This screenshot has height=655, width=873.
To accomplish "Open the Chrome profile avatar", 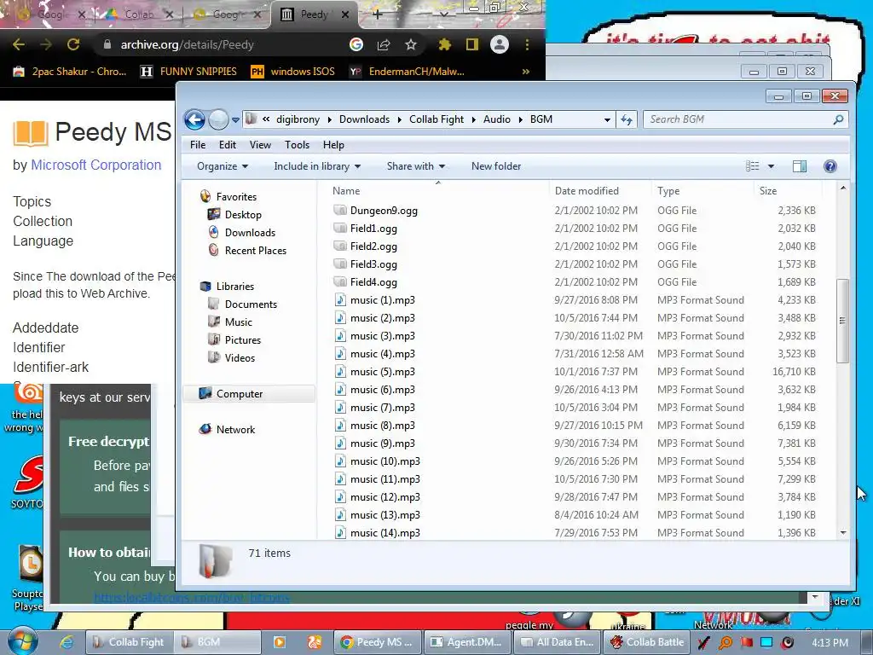I will [500, 44].
